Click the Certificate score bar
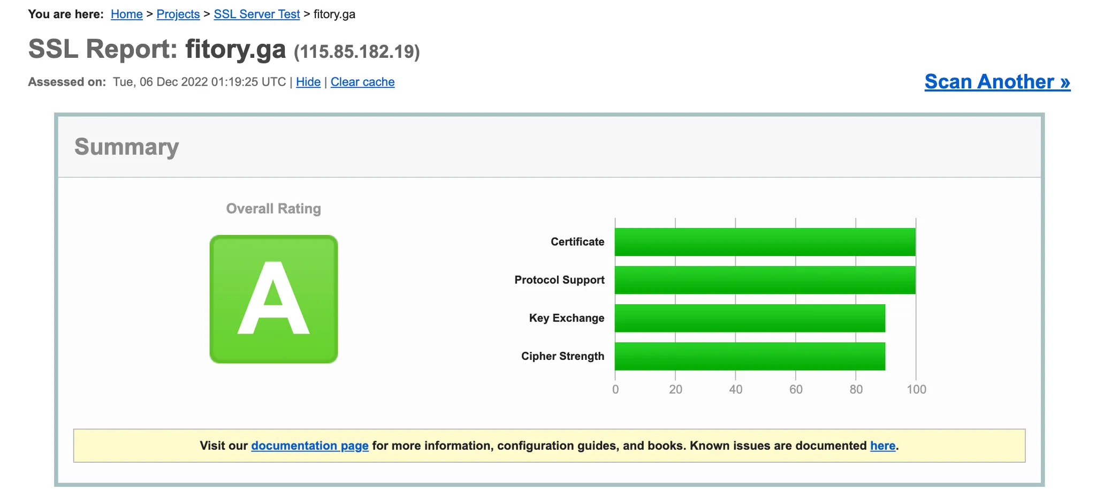1096x497 pixels. coord(765,242)
